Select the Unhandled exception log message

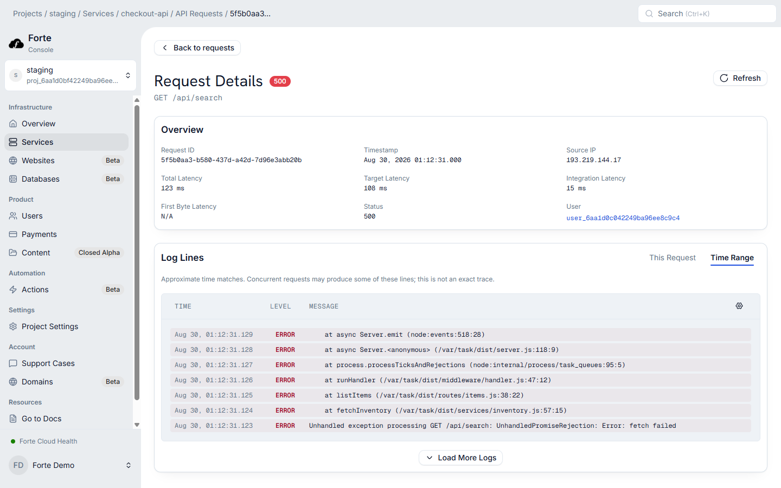tap(492, 426)
